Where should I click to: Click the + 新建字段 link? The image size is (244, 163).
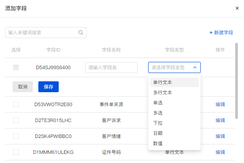click(221, 33)
